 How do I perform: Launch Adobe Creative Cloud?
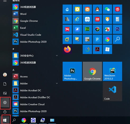35,104
